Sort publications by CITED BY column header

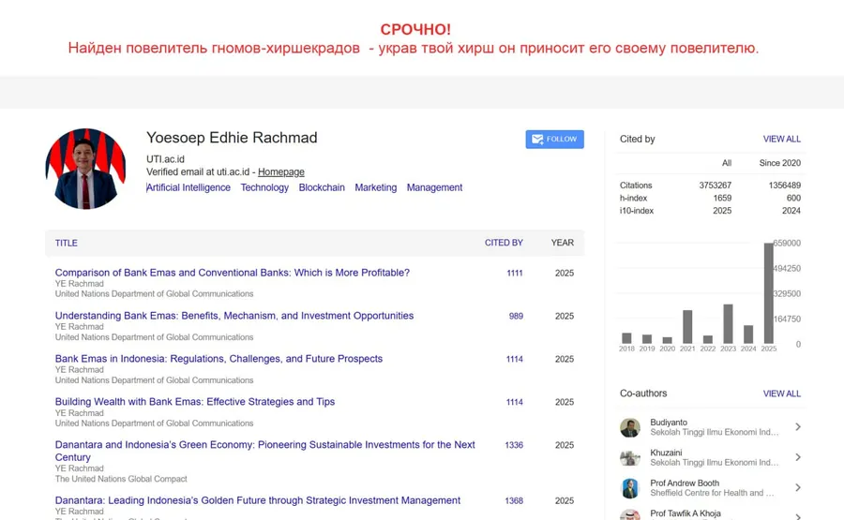coord(504,243)
